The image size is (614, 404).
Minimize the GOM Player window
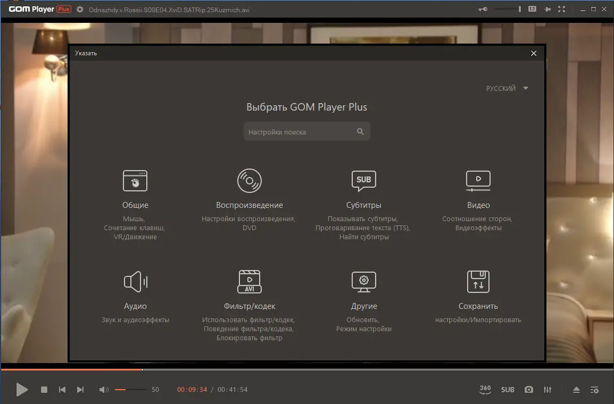[x=583, y=10]
